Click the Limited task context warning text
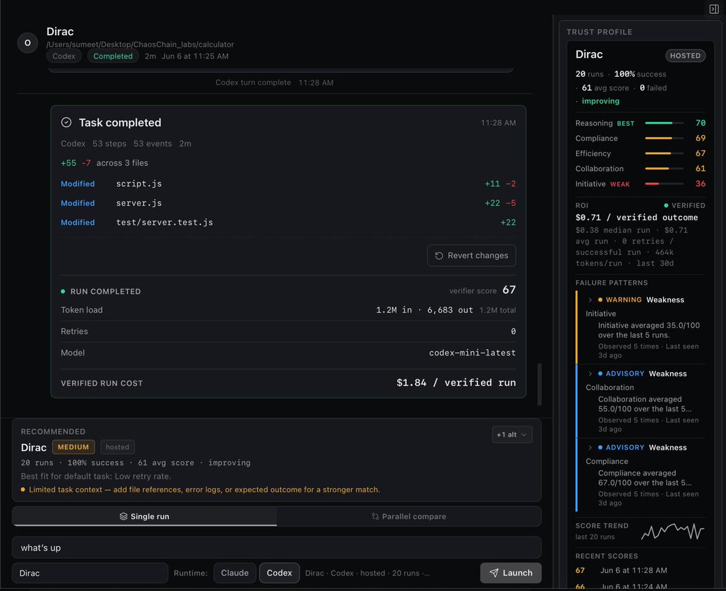 coord(204,489)
